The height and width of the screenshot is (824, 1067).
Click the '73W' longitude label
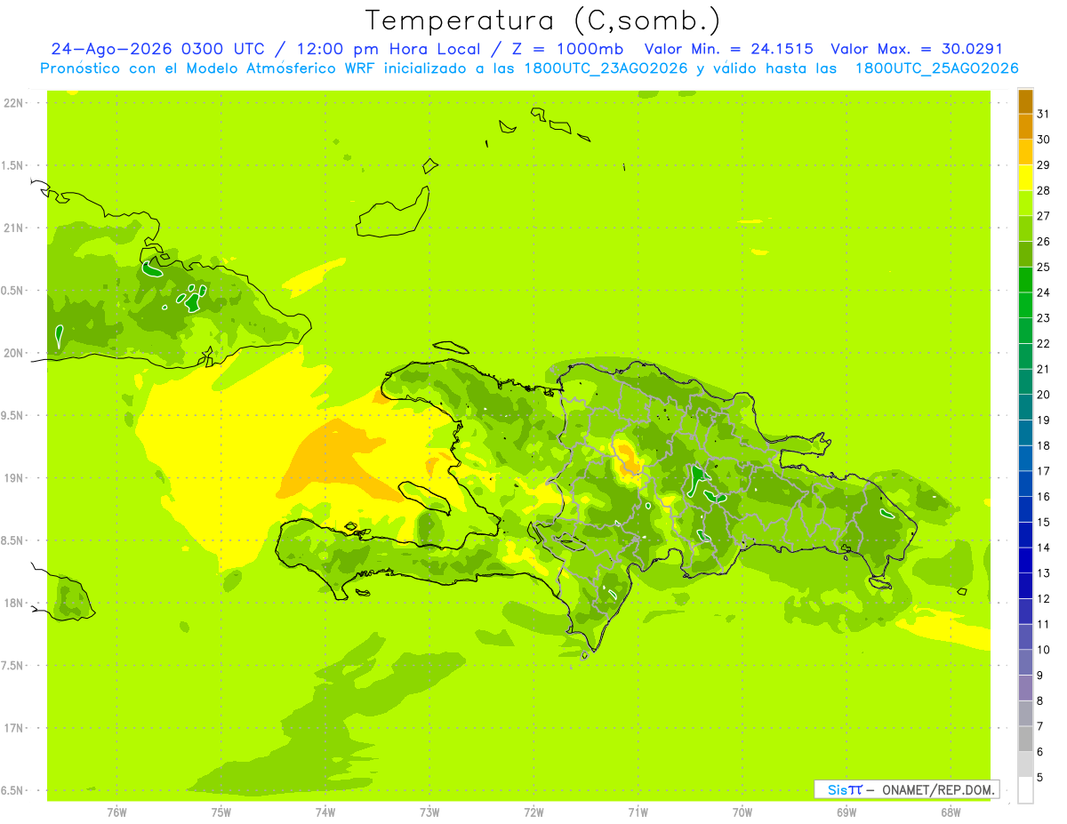pyautogui.click(x=429, y=812)
